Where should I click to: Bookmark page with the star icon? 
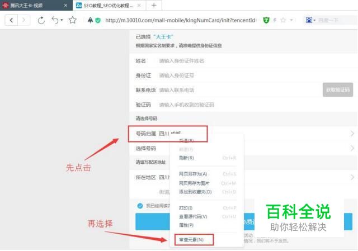[x=73, y=20]
